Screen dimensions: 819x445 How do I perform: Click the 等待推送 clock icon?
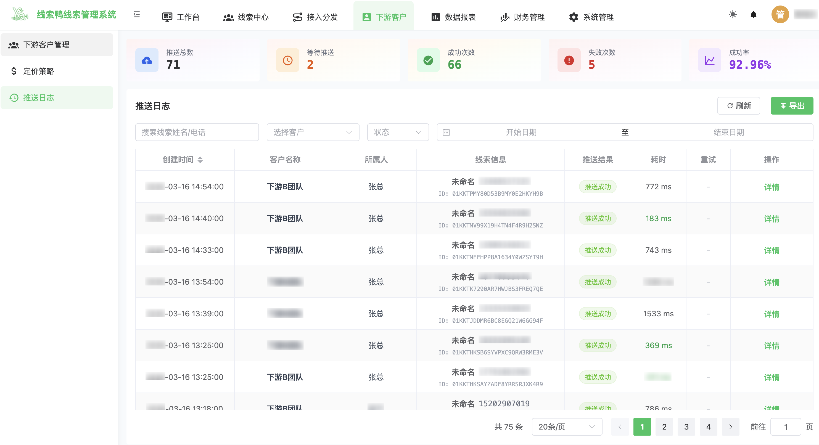point(287,60)
